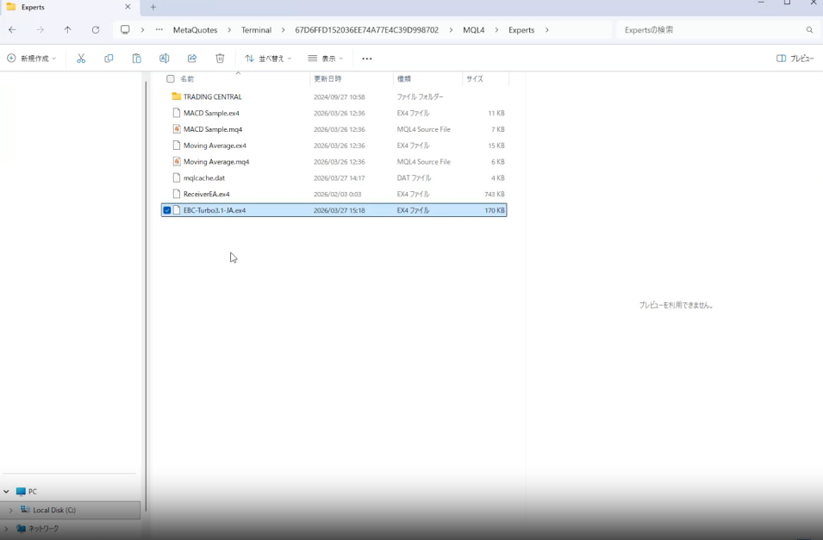Click the navigation pane vertical scrollbar
The width and height of the screenshot is (823, 540).
(146, 296)
